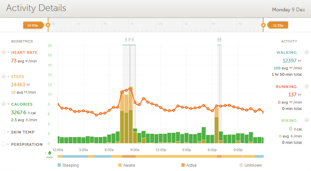Screen dimensions: 311x171
Task: Click the 11:59p end time marker
Action: [278, 25]
